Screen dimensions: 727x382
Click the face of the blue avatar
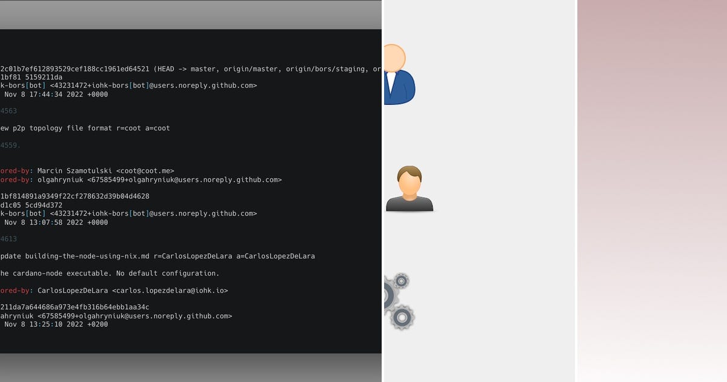pyautogui.click(x=397, y=58)
